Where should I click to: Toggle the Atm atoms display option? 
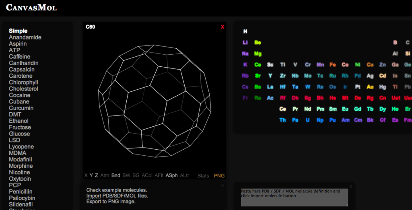click(105, 175)
